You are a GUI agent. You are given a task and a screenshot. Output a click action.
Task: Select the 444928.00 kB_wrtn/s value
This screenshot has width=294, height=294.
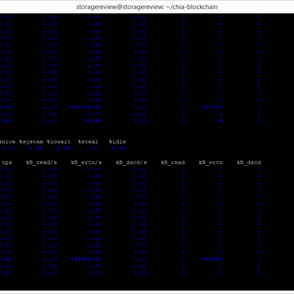[x=86, y=259]
